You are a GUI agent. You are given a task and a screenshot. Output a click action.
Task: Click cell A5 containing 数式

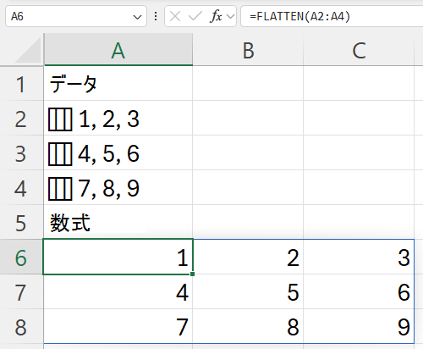point(118,223)
